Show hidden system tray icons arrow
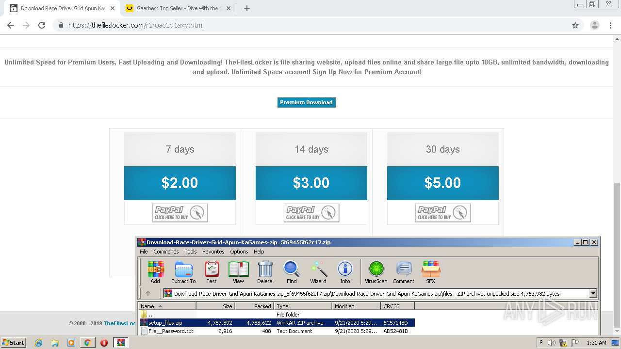The width and height of the screenshot is (621, 349). click(541, 343)
